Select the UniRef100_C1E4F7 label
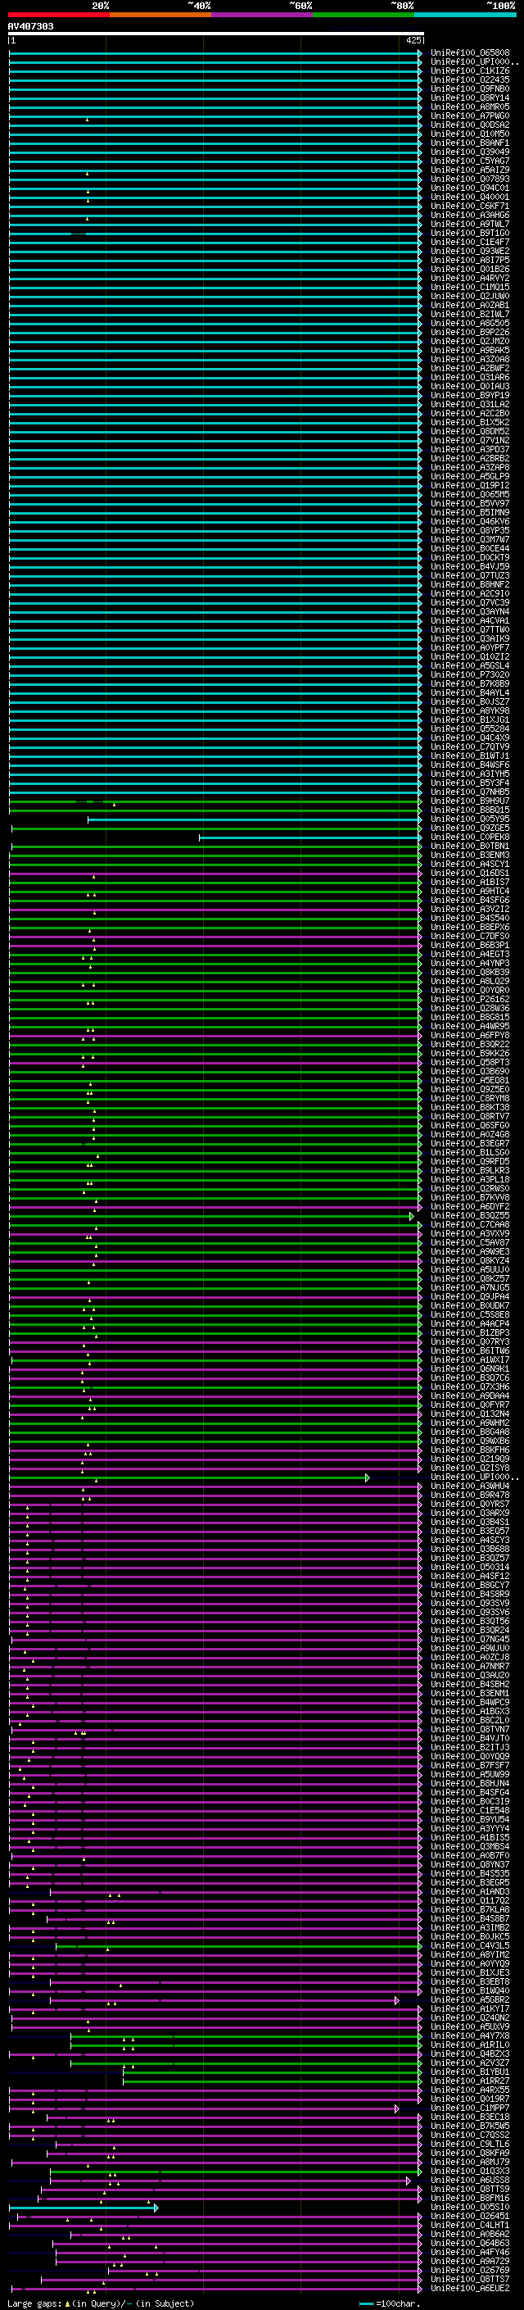Image resolution: width=524 pixels, height=2310 pixels. [x=470, y=242]
